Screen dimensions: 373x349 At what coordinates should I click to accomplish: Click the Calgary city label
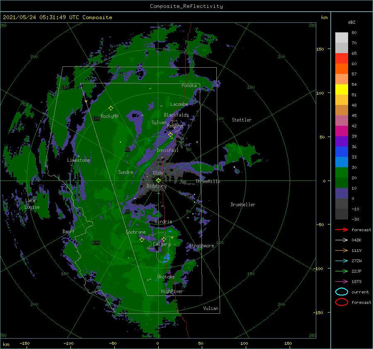coord(162,244)
